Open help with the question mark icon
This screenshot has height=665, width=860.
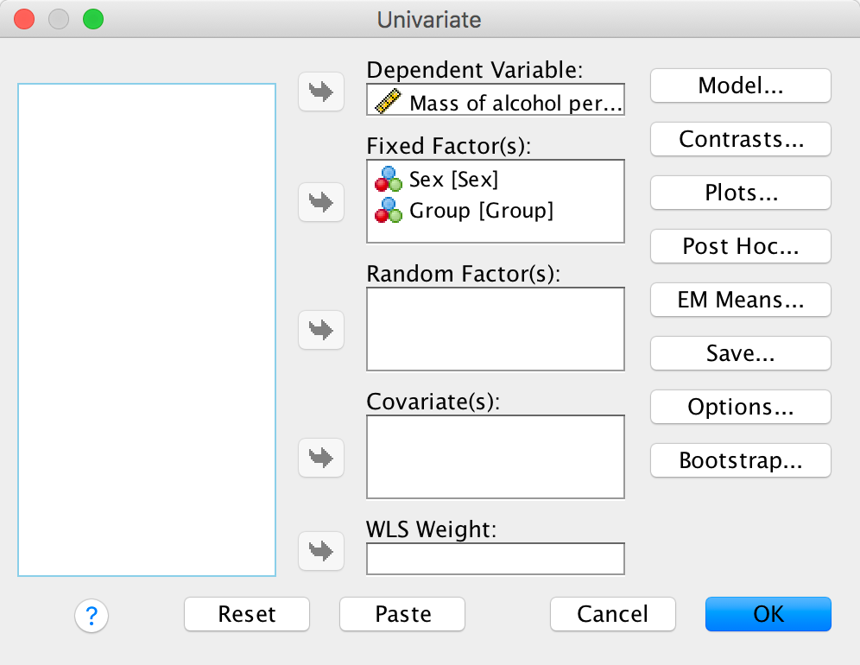(x=92, y=616)
